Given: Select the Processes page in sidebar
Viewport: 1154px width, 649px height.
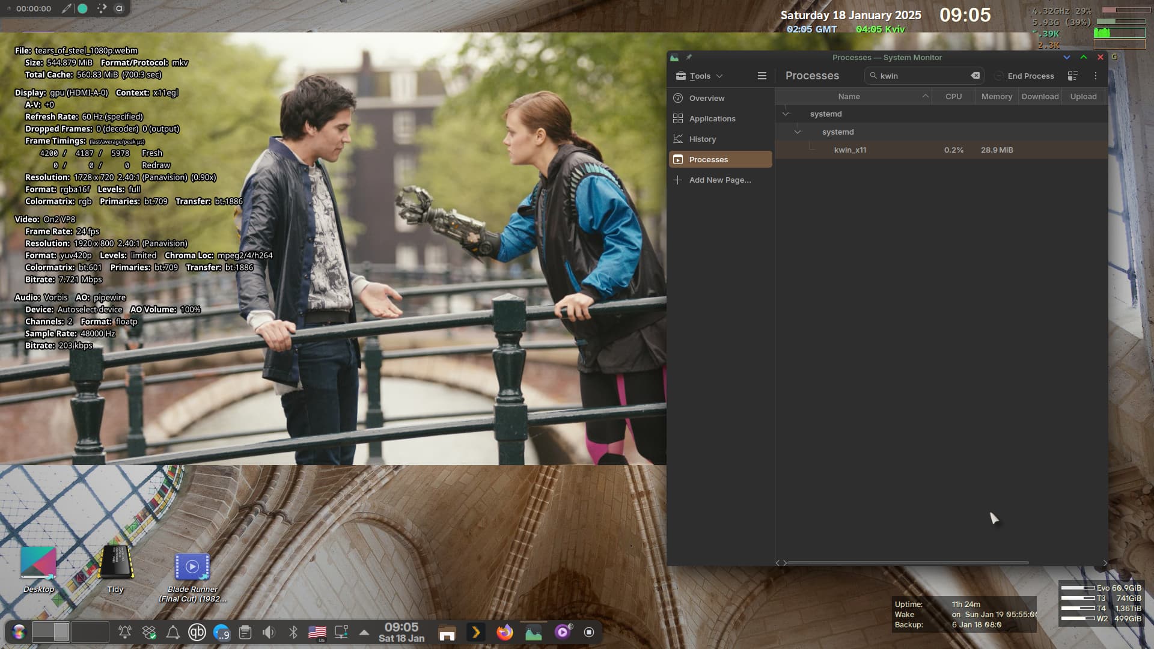Looking at the screenshot, I should tap(720, 159).
